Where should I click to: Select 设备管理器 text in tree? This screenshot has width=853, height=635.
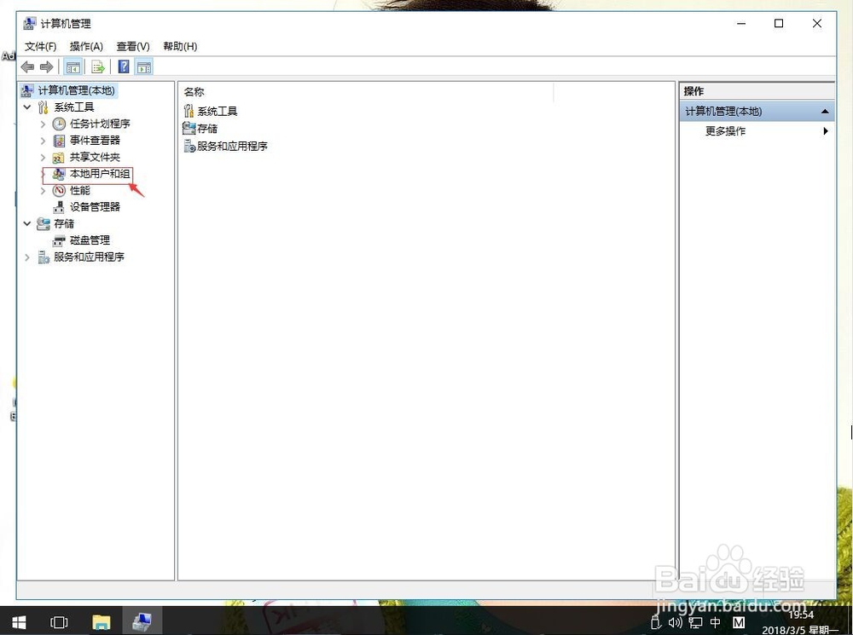(95, 207)
